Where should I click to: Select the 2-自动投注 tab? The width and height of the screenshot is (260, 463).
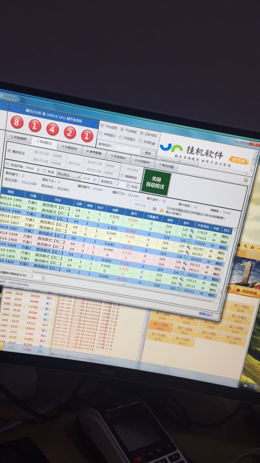[x=44, y=143]
